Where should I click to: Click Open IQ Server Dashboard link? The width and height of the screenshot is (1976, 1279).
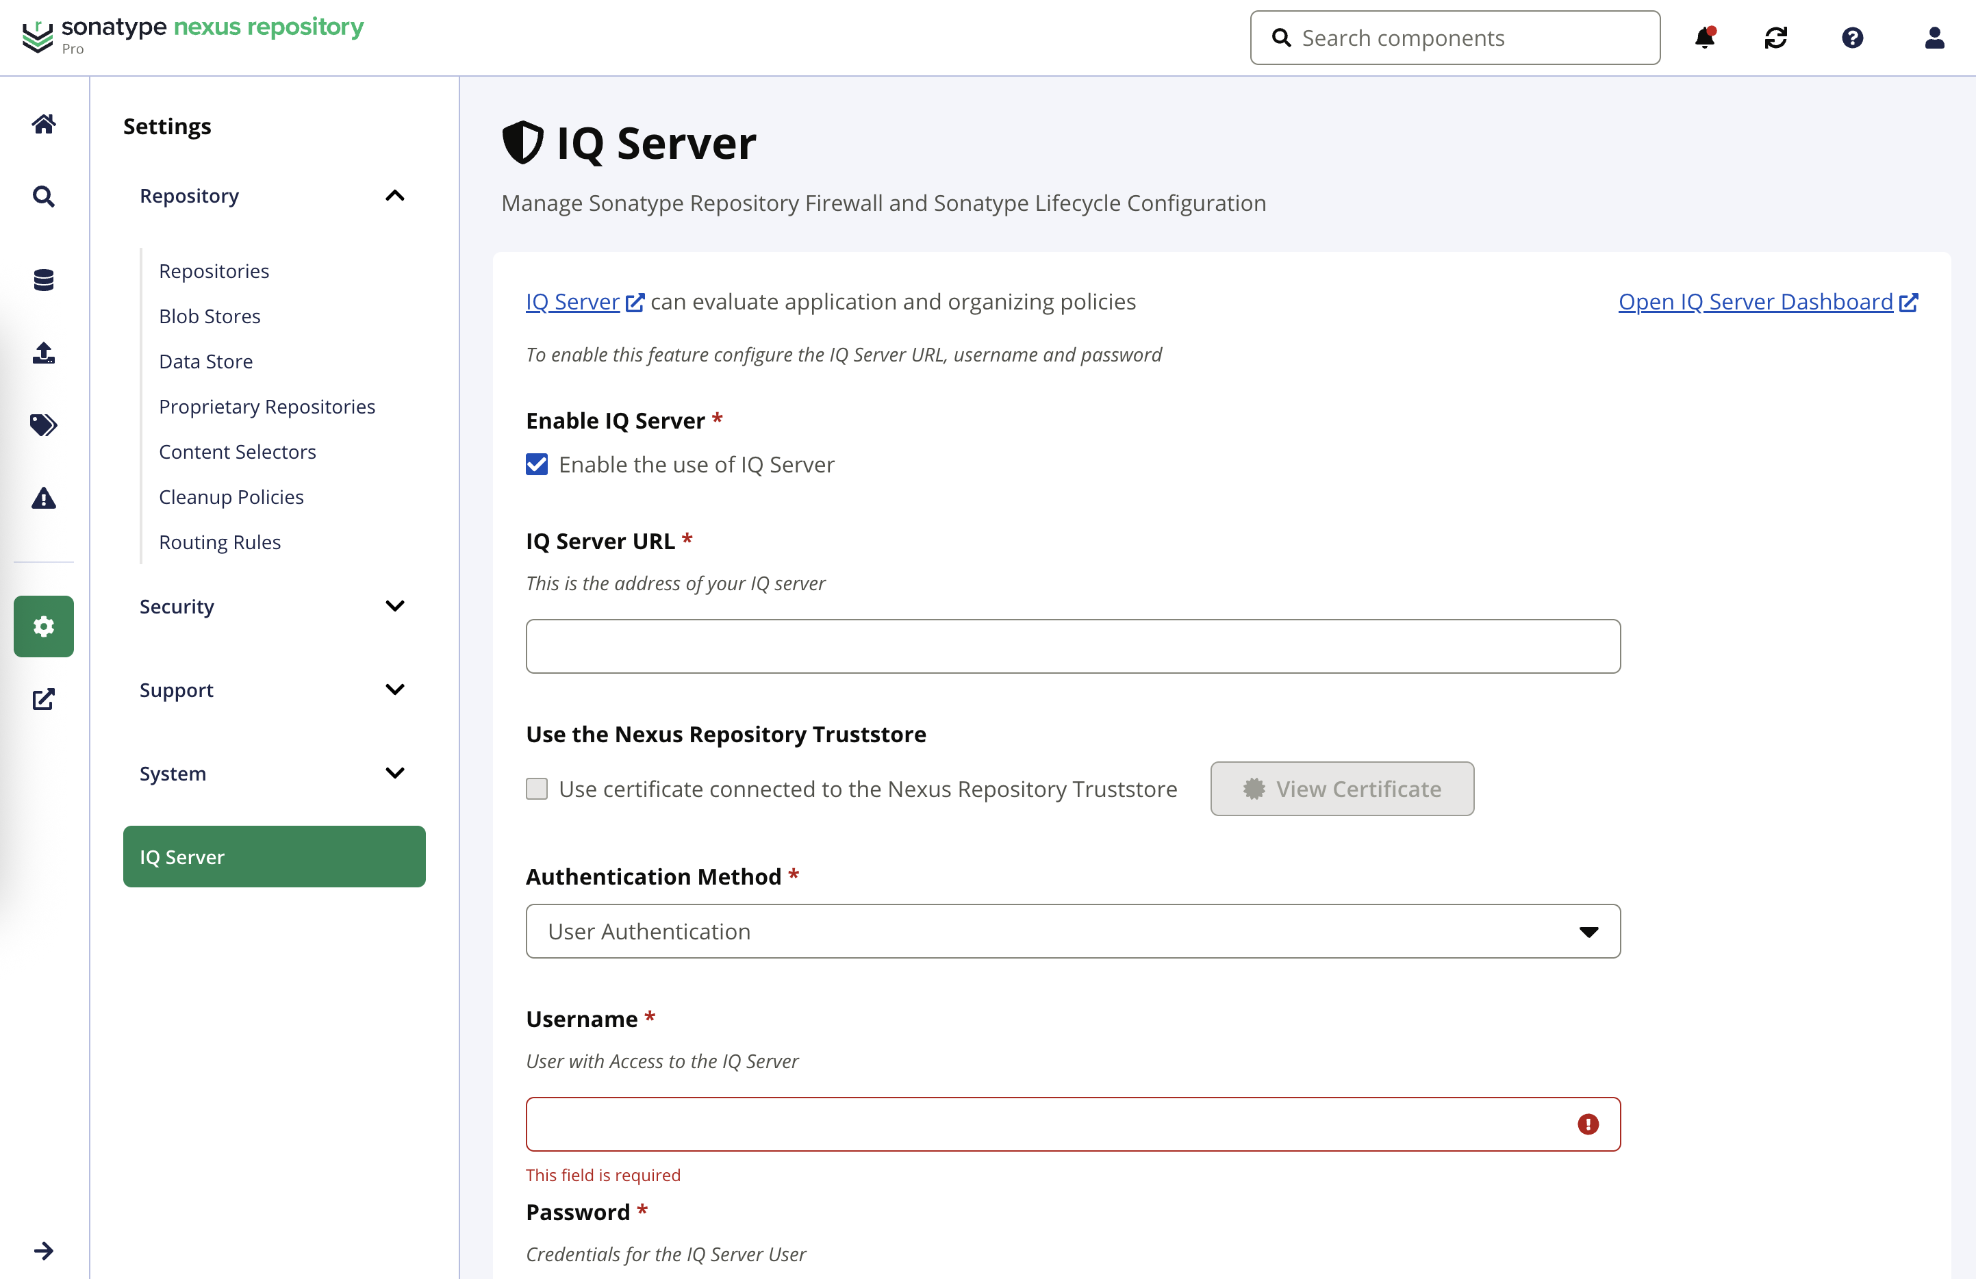pos(1768,301)
